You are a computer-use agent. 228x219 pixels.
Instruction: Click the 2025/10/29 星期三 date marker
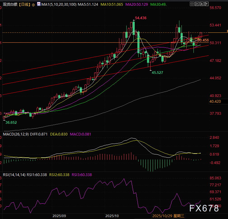168,216
